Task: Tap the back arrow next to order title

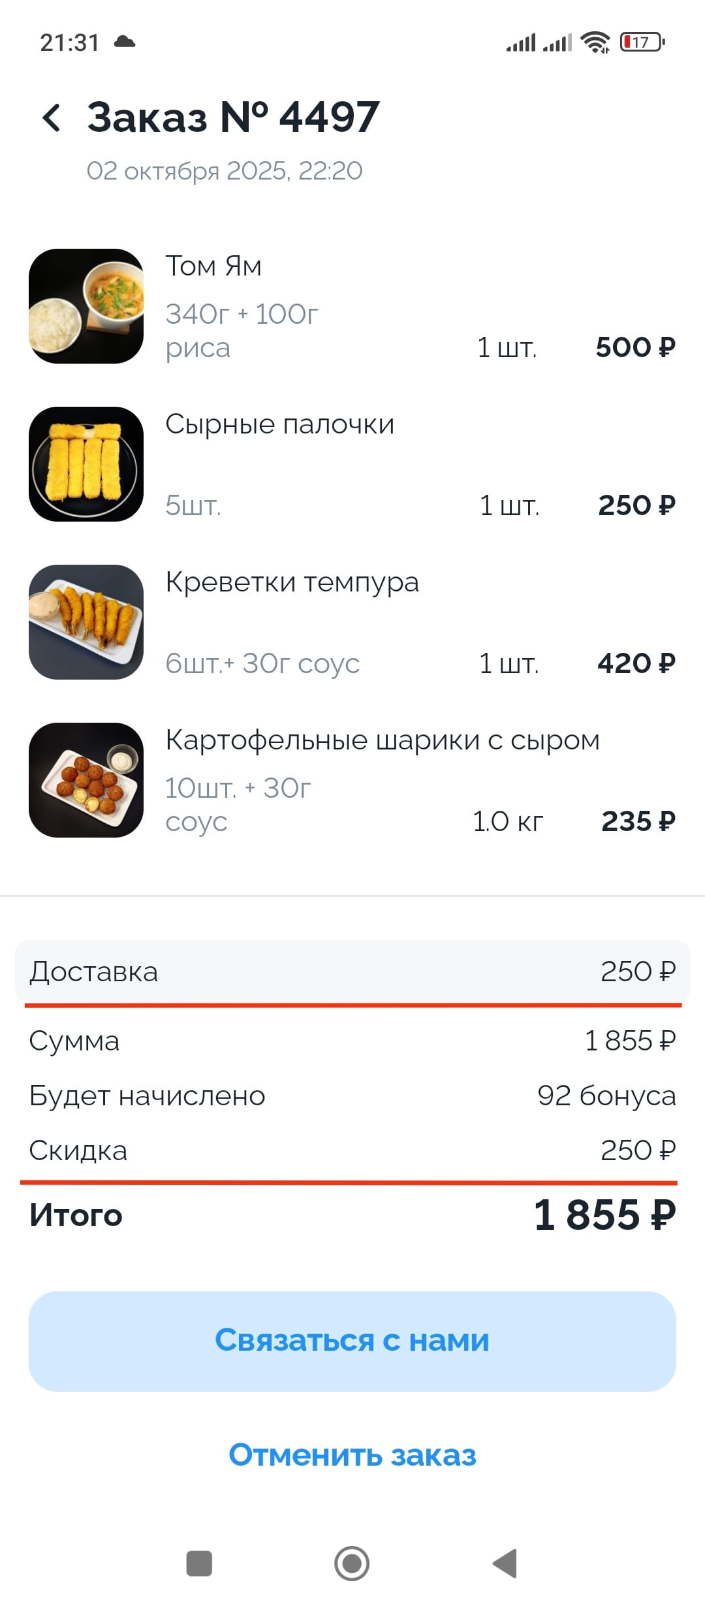Action: (x=52, y=118)
